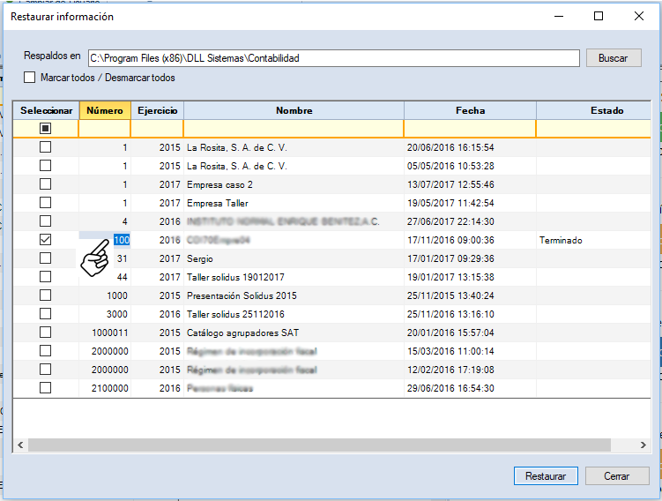This screenshot has width=662, height=501.
Task: Maximize the Restaurar información window
Action: (599, 16)
